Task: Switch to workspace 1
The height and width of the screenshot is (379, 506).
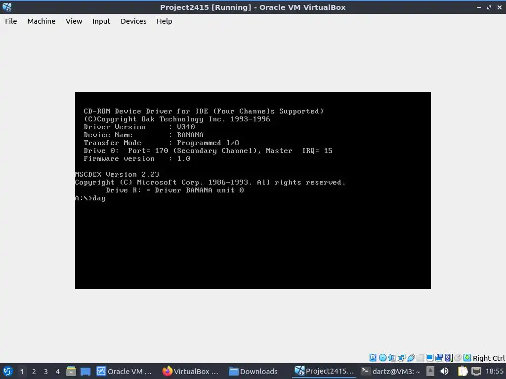Action: (x=22, y=371)
